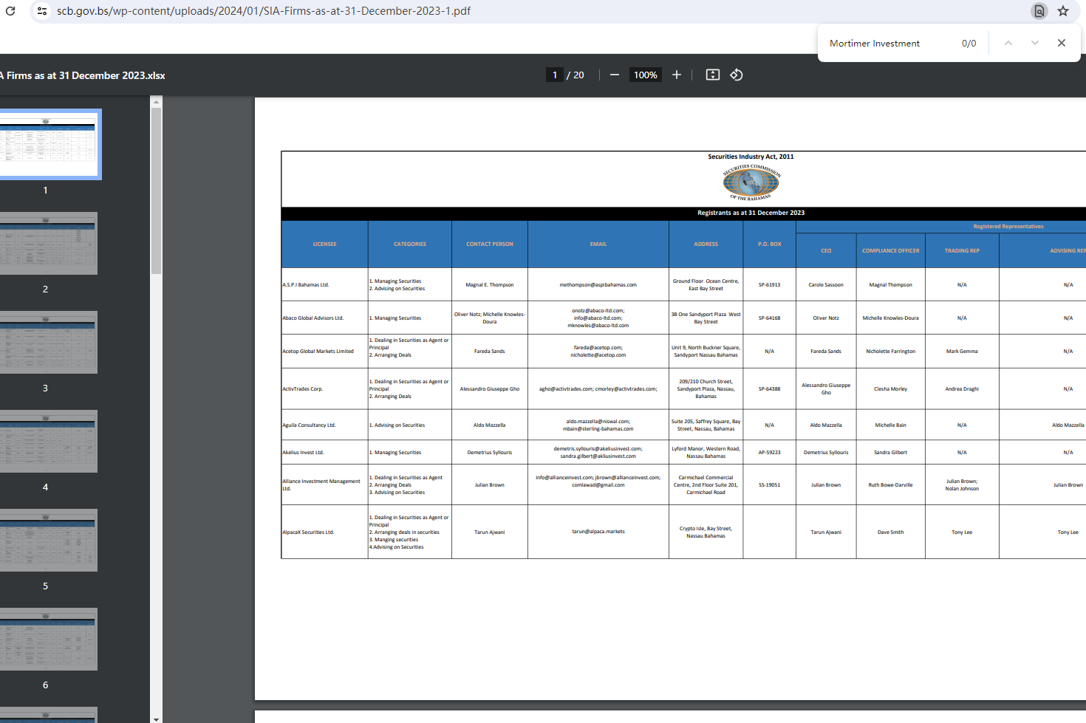
Task: Open site information icon in address bar
Action: point(42,11)
